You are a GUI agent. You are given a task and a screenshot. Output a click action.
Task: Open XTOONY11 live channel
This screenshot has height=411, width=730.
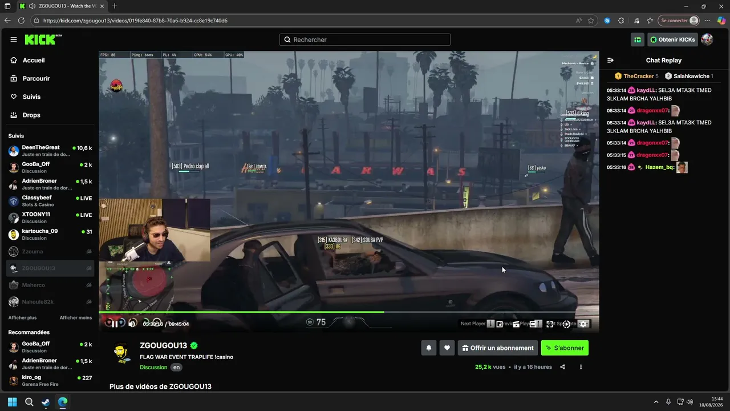50,217
